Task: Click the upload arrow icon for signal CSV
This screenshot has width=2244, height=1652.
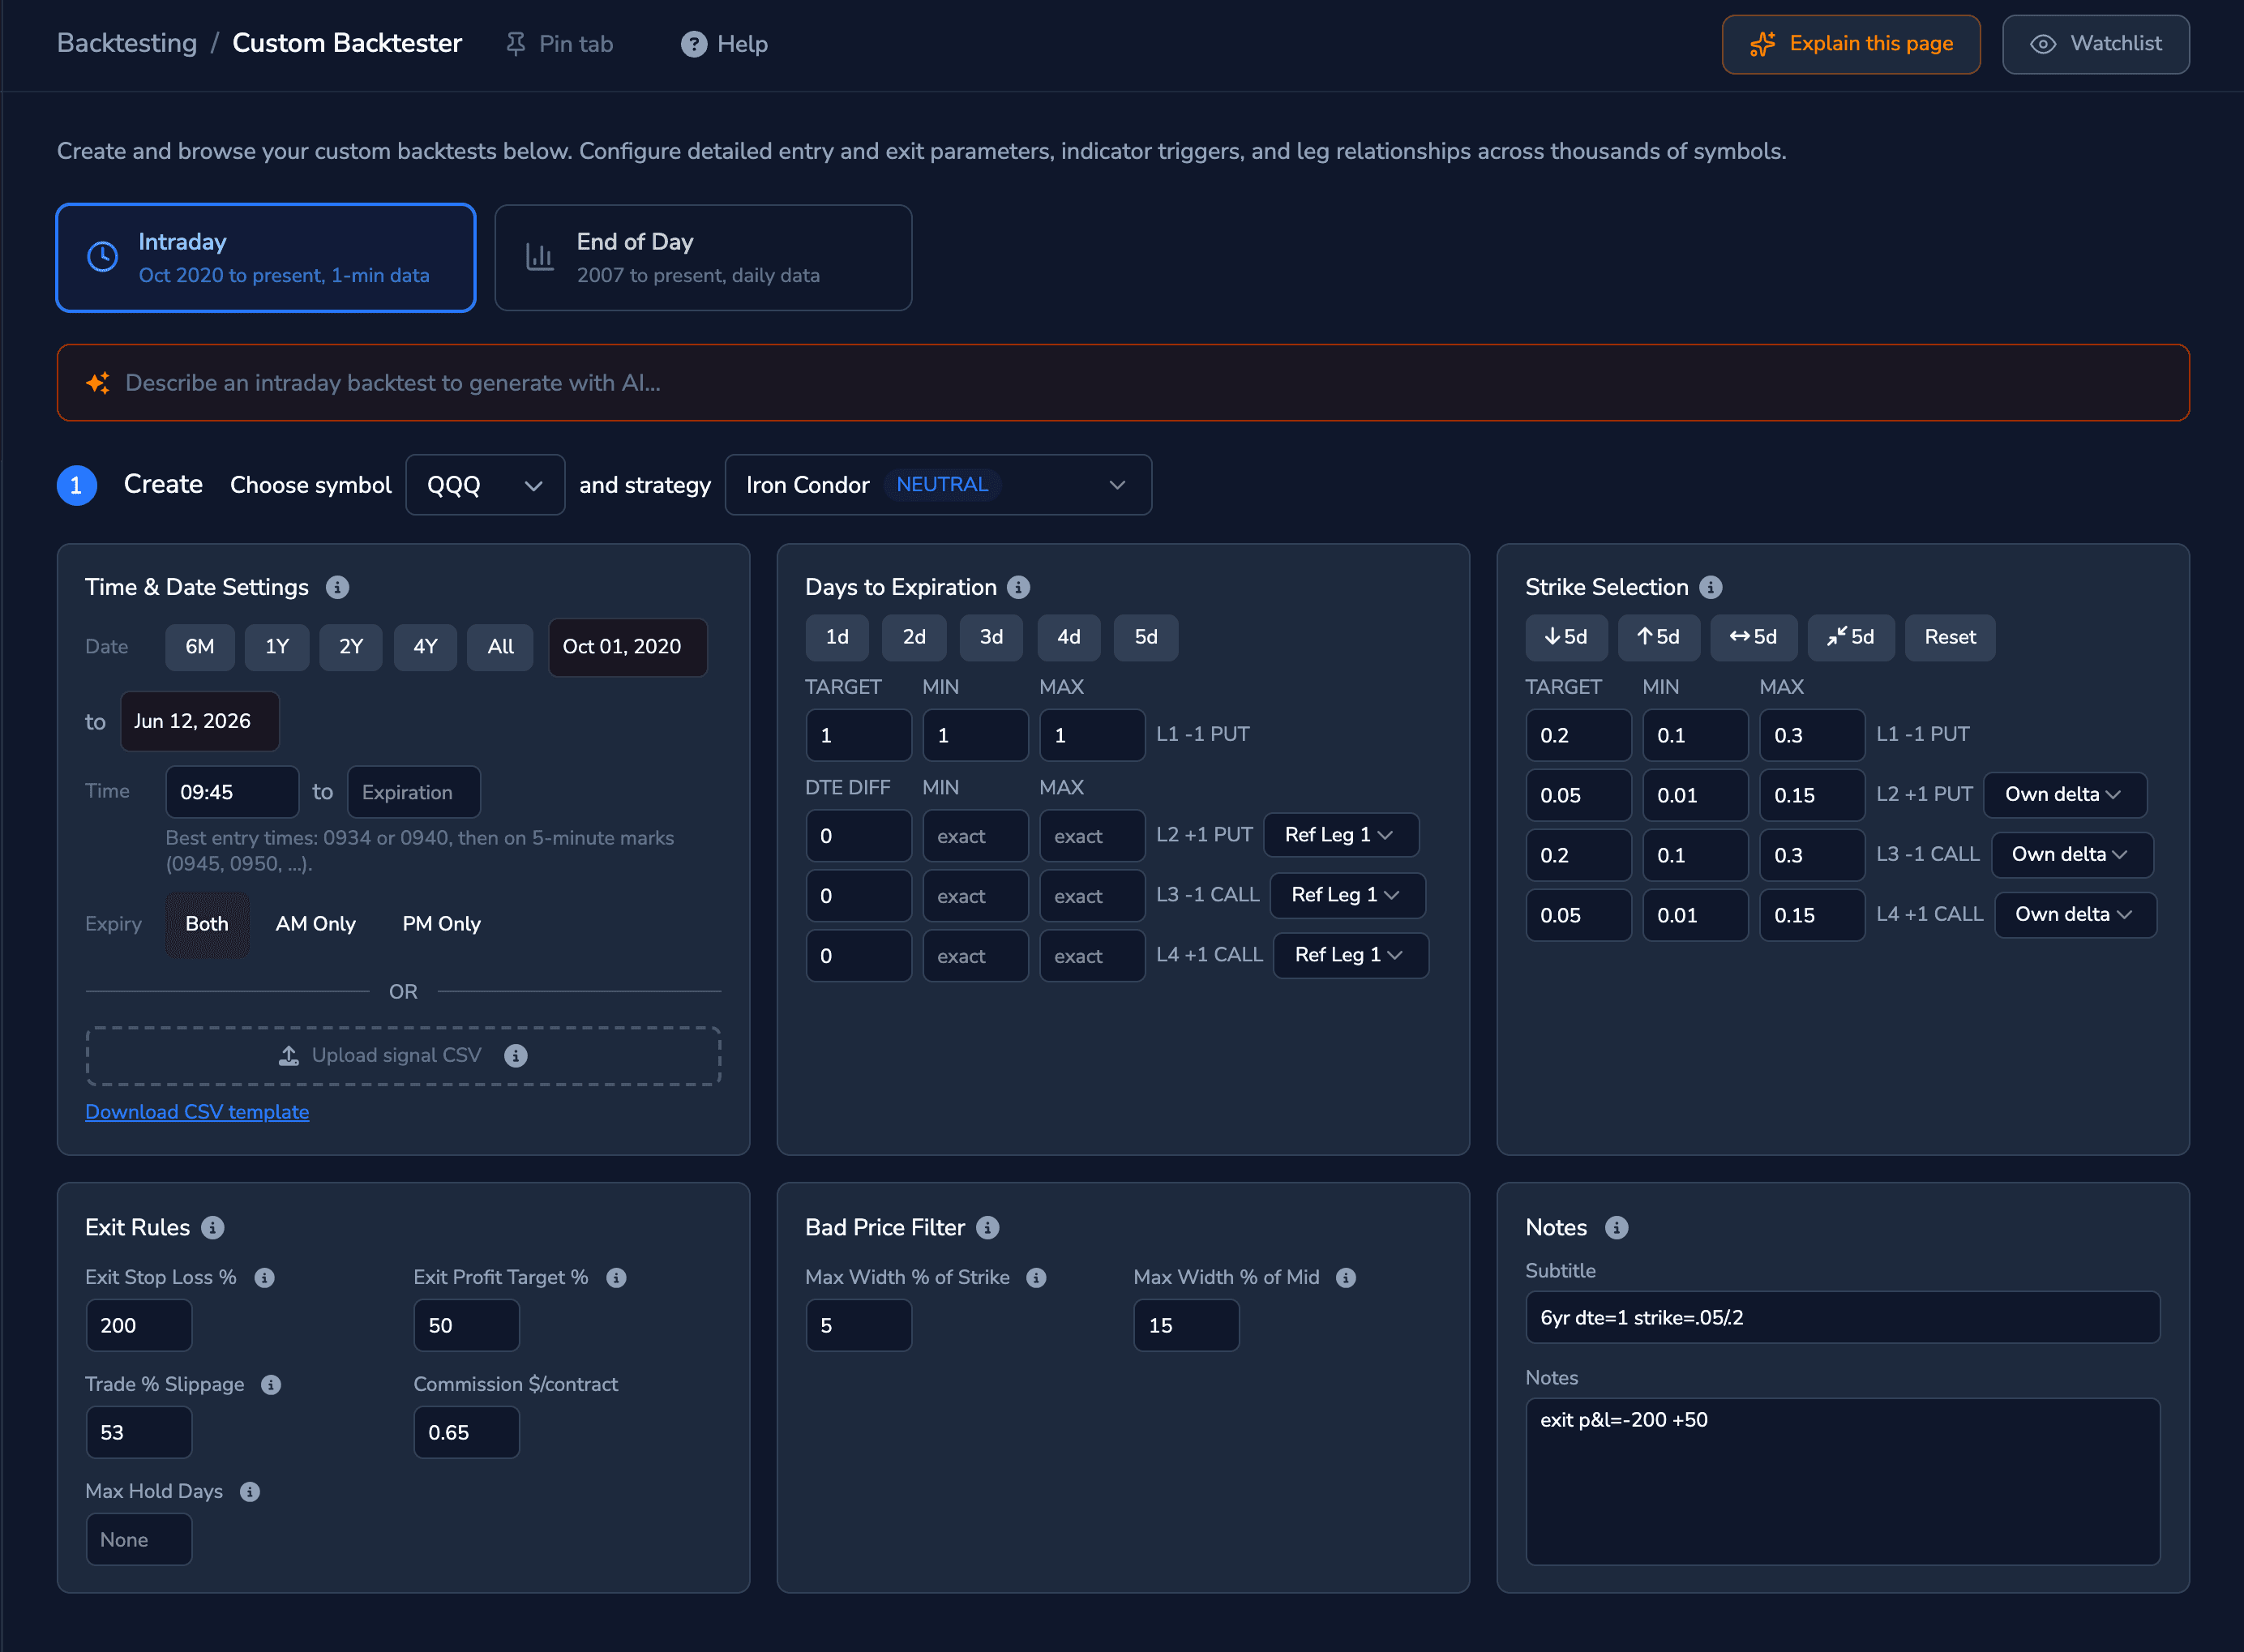Action: 289,1055
